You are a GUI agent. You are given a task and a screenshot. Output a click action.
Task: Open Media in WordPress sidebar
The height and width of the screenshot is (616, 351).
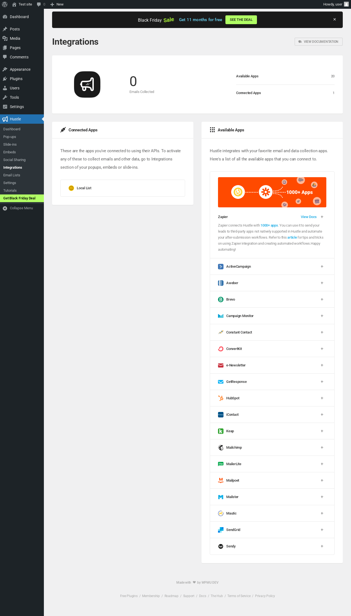22,38
